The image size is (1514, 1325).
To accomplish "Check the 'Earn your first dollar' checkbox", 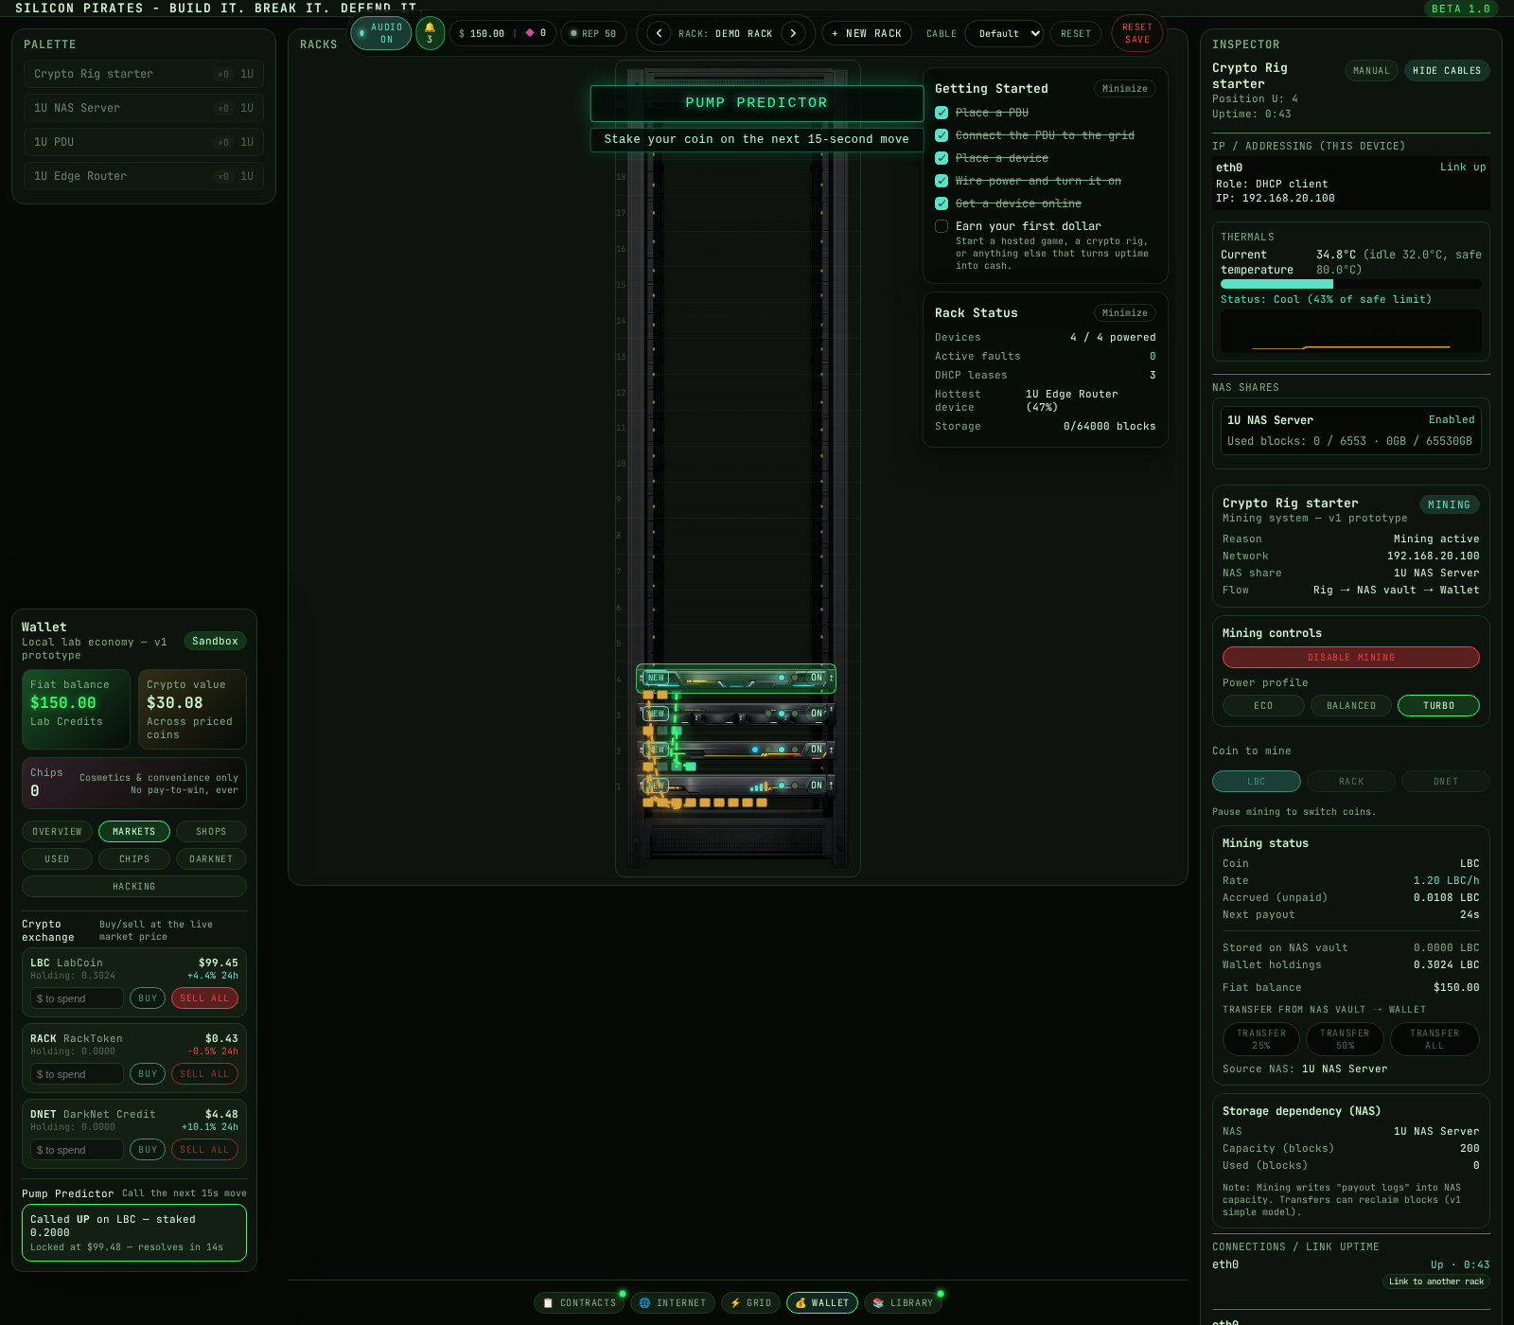I will point(942,226).
